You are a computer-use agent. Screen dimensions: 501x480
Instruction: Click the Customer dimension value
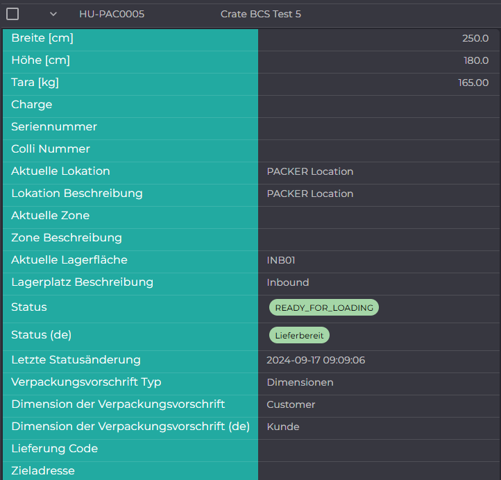[291, 404]
